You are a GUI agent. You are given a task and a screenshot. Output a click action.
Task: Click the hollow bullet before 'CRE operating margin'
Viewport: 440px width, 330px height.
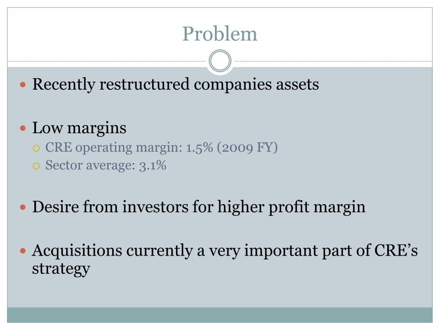37,149
